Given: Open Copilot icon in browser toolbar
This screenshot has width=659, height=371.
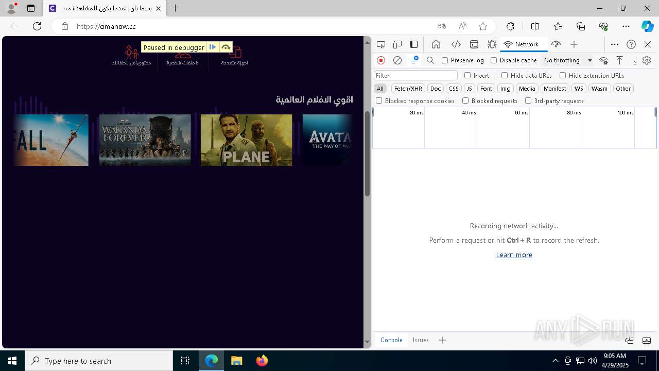Looking at the screenshot, I should [x=647, y=26].
